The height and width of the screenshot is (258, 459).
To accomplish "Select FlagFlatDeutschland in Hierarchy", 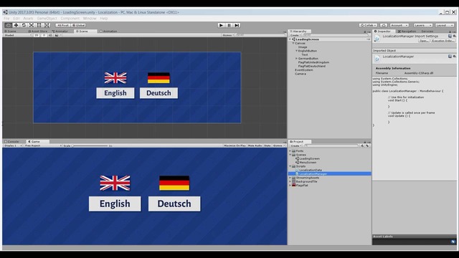I will click(312, 66).
